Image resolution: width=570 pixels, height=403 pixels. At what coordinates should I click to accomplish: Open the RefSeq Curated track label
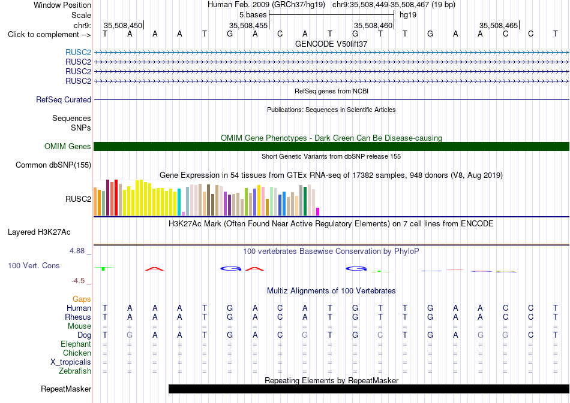pos(64,100)
